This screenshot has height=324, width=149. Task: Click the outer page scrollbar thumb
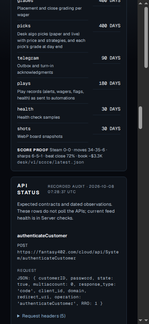click(x=146, y=37)
